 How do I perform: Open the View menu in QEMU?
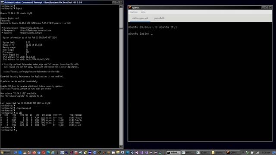coord(143,12)
